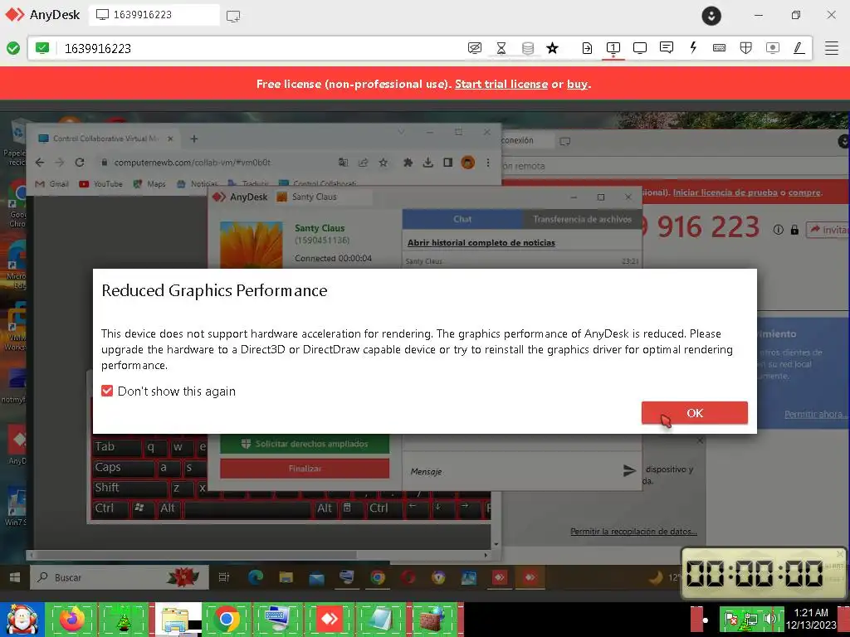Click the network tray icon
850x637 pixels.
pyautogui.click(x=750, y=619)
